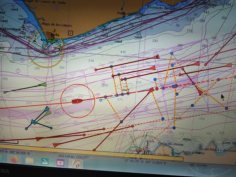Select the green AIS target at Tarifa harbor
This screenshot has width=236, height=177.
pos(52,41)
